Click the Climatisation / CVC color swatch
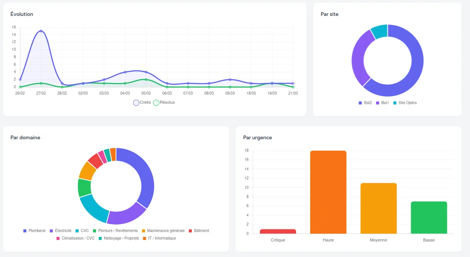The image size is (470, 257). [57, 238]
